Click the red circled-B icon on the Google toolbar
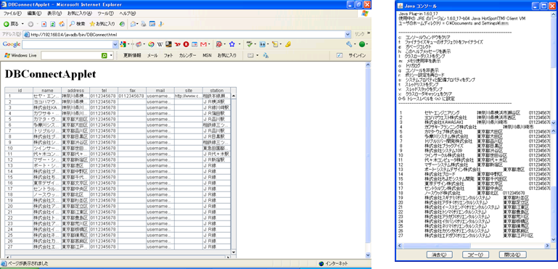This screenshot has height=269, width=558. 186,44
